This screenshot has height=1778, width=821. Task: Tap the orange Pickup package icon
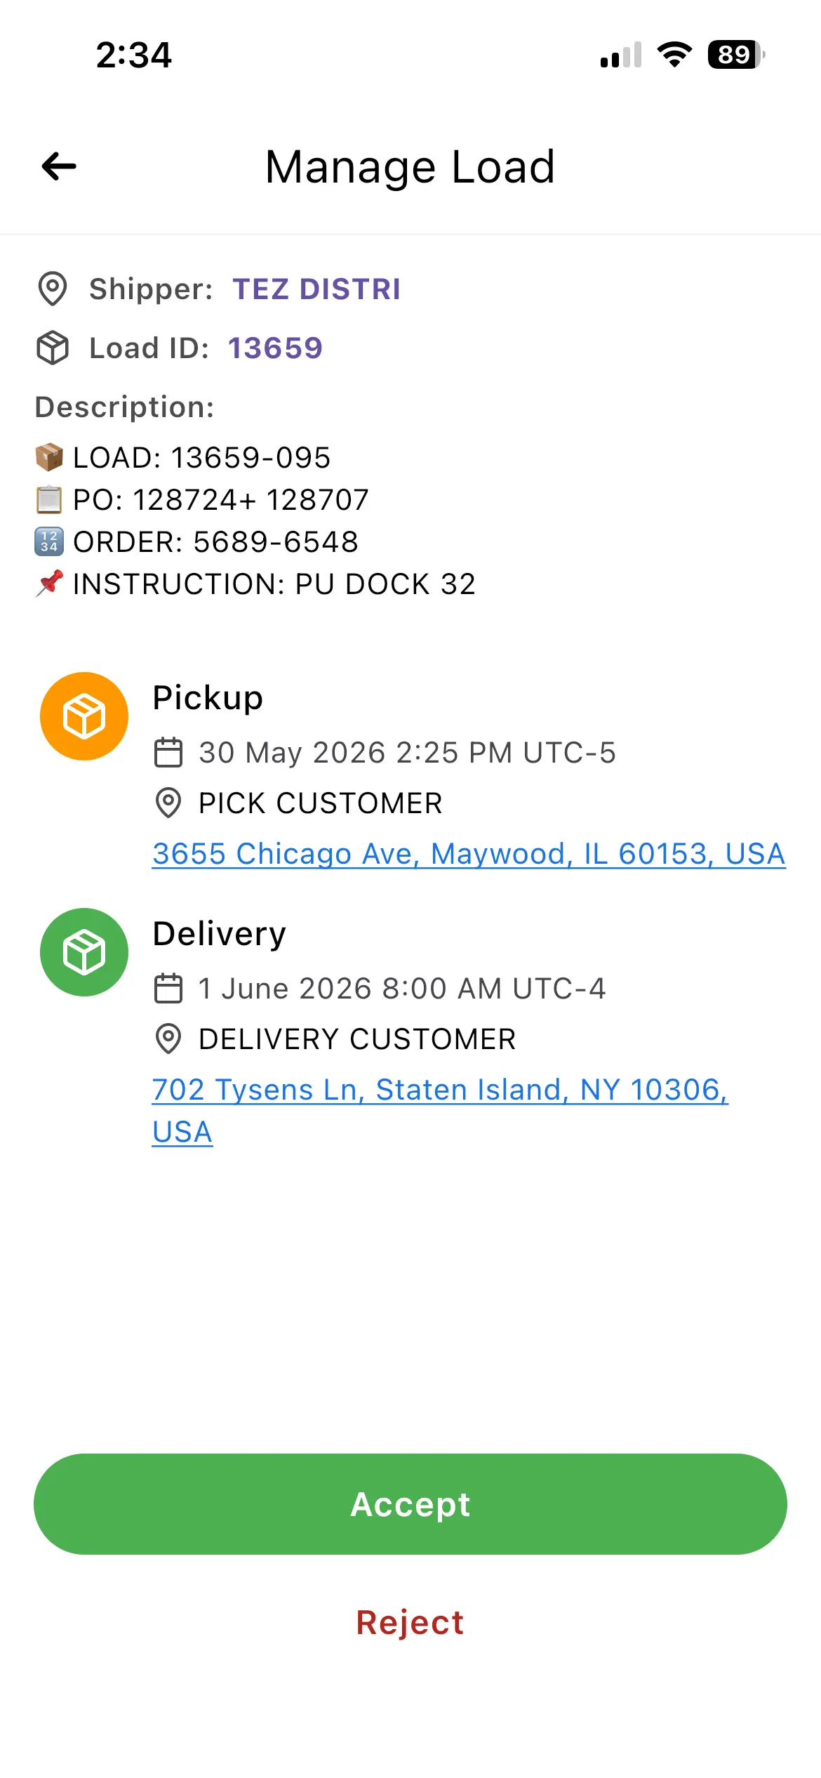pos(84,716)
